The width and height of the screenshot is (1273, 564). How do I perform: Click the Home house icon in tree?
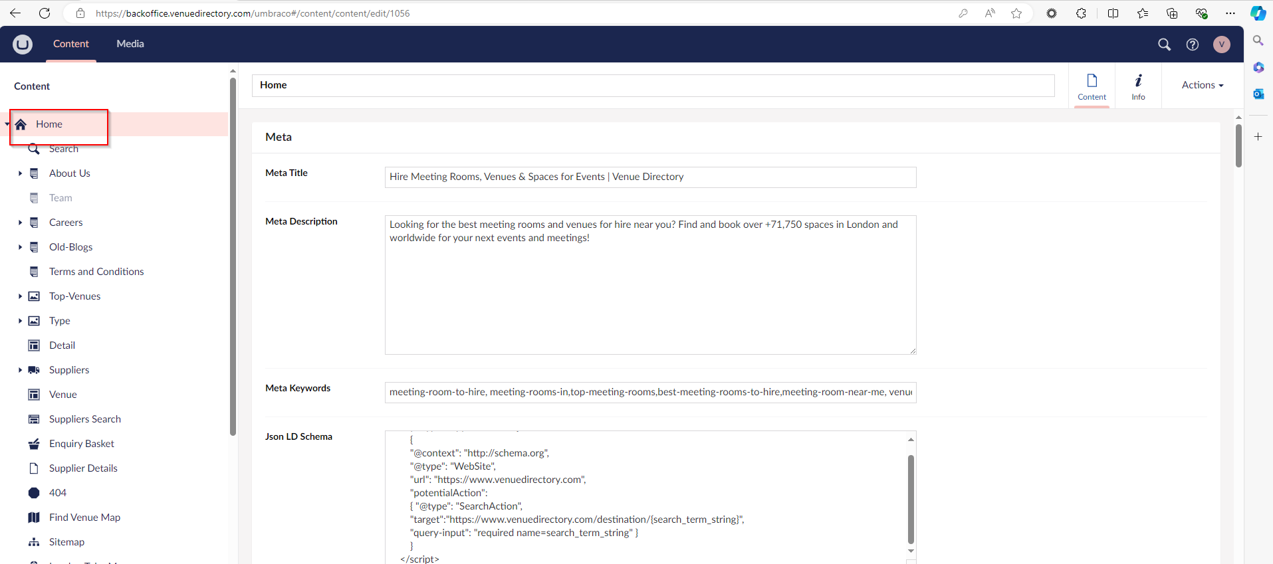[x=21, y=124]
